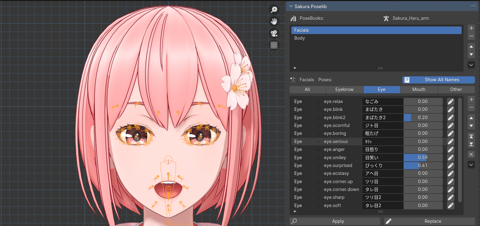Remove selected pose with minus button

[x=471, y=107]
